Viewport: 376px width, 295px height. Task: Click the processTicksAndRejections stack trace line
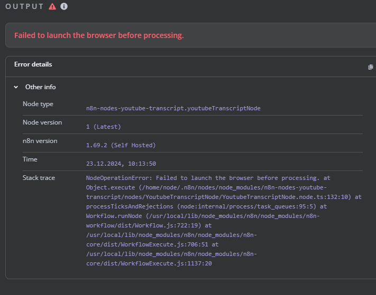click(x=206, y=206)
